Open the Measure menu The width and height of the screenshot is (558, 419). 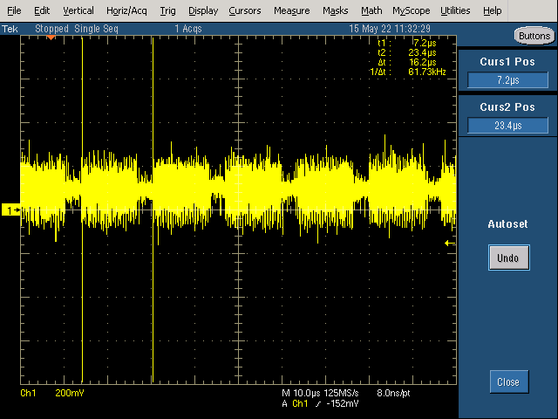(292, 10)
